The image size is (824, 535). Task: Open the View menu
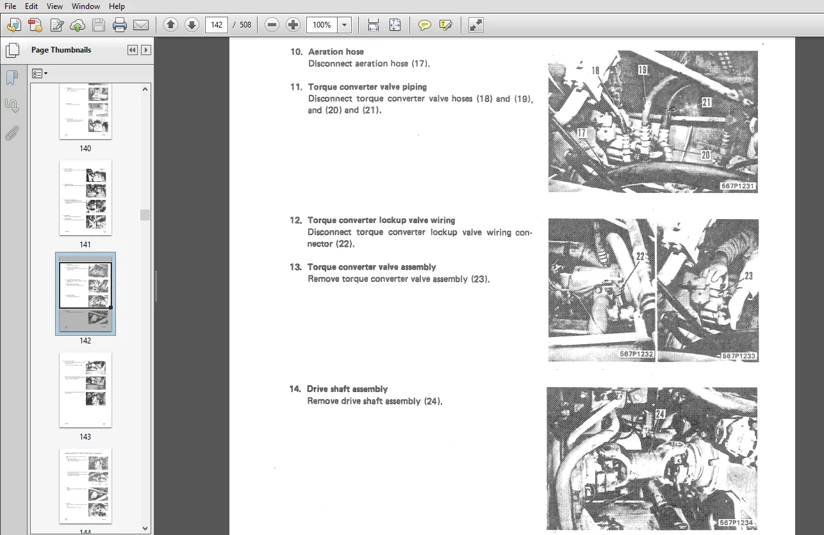55,6
